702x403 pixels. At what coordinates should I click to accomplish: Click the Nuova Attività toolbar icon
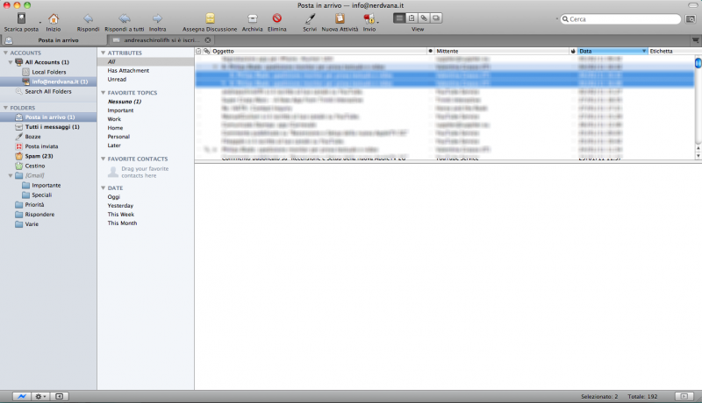tap(340, 18)
